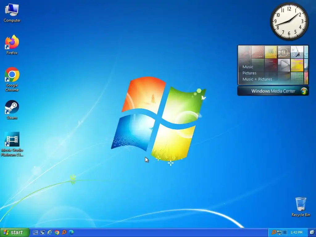Launch Microsoft Edge from quick launch
The height and width of the screenshot is (237, 316).
(x=71, y=232)
